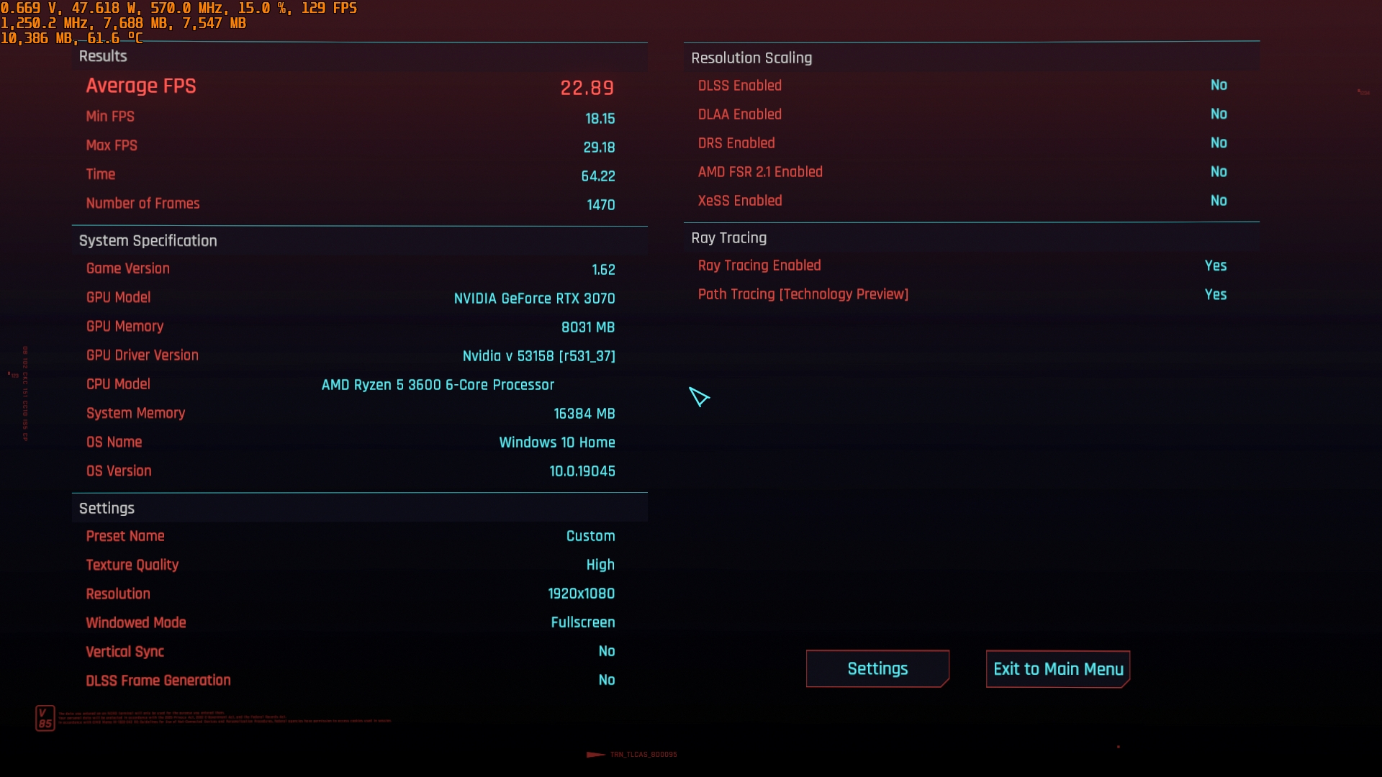Click the Ray Tracing section header
This screenshot has width=1382, height=777.
(x=728, y=238)
